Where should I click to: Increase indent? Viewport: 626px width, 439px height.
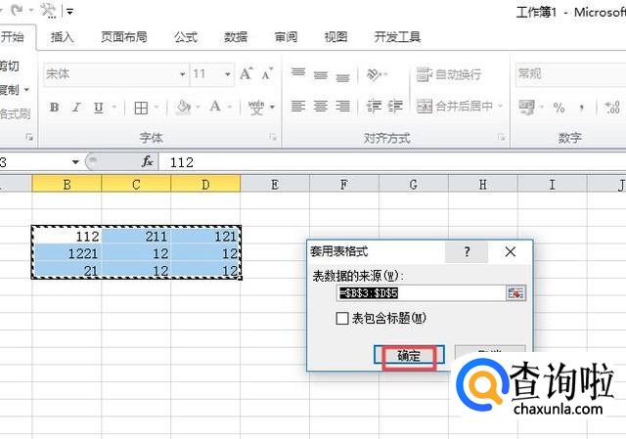point(395,107)
